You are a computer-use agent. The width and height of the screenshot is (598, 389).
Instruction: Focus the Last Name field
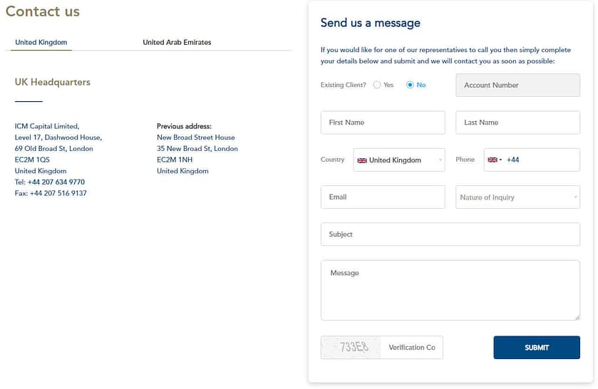point(517,123)
